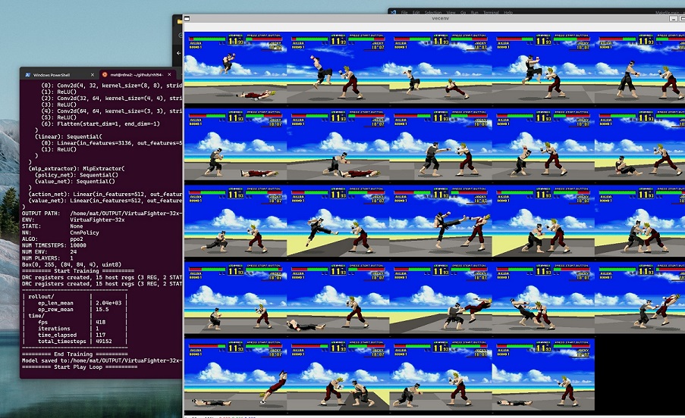This screenshot has width=685, height=418.
Task: Switch to the Windows PowerShell terminal tab
Action: 52,75
